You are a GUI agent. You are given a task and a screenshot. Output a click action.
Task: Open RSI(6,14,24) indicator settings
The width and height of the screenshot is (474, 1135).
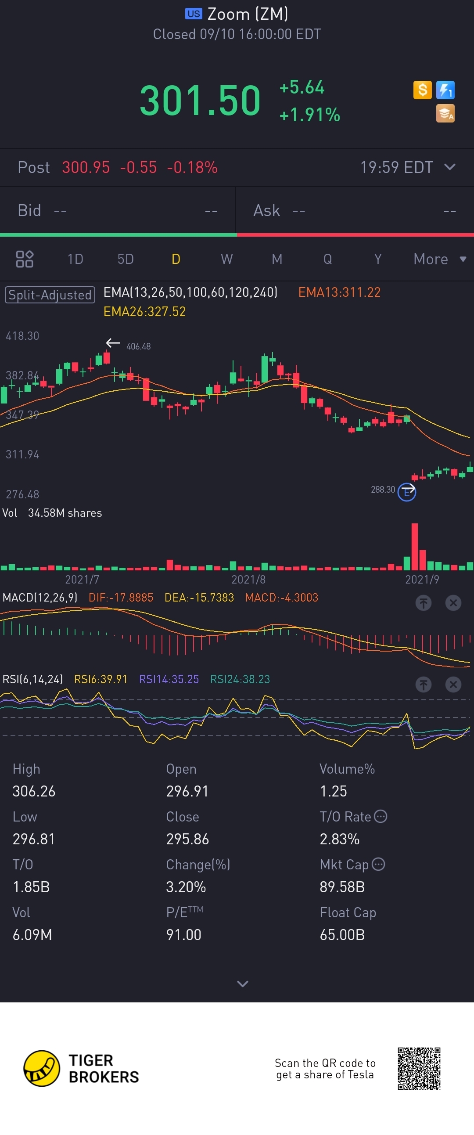click(x=32, y=679)
